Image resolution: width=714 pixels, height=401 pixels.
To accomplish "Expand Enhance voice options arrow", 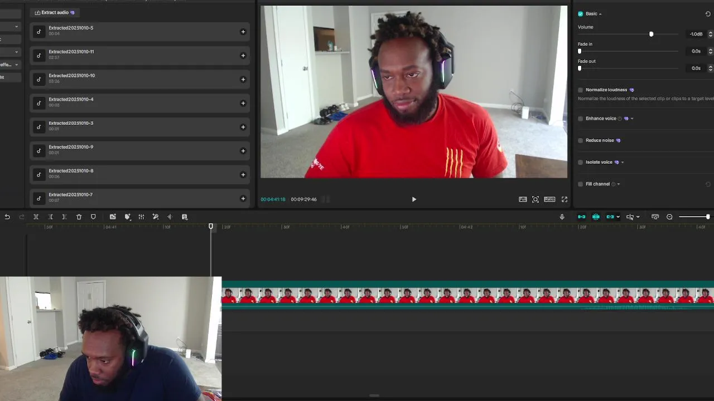I will coord(632,119).
